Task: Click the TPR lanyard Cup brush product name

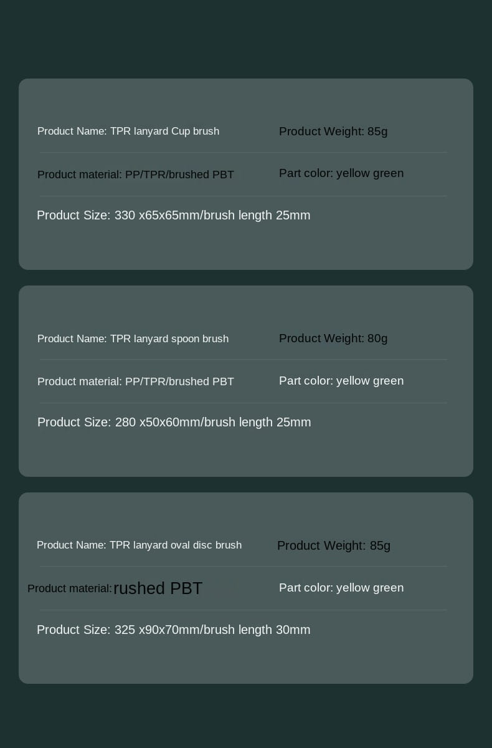Action: tap(128, 132)
